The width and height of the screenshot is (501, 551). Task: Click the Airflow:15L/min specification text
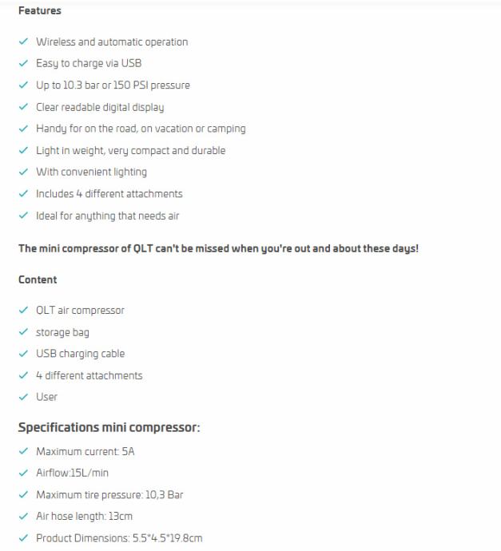[72, 473]
